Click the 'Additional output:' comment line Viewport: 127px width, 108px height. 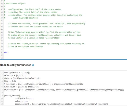click(x=15, y=4)
